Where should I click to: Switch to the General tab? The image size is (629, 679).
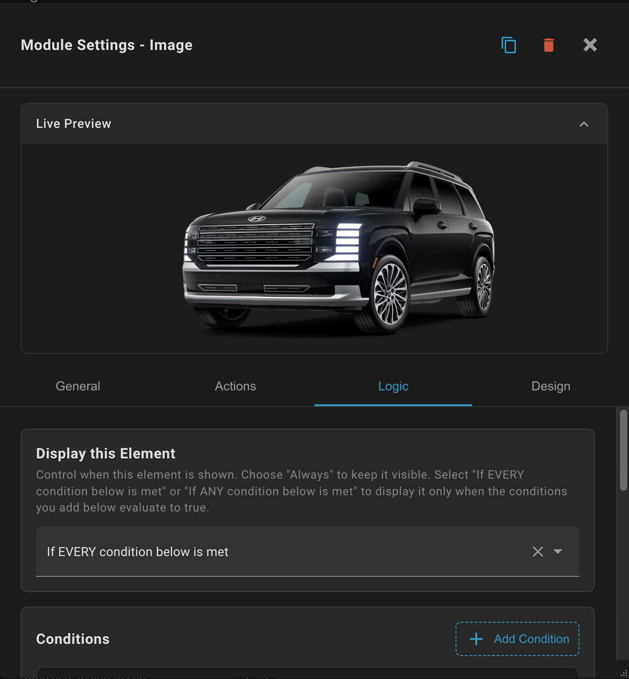click(x=78, y=386)
